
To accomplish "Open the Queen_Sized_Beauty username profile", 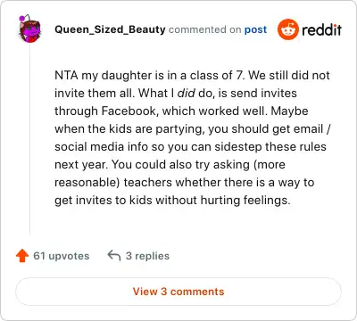I will 110,29.
